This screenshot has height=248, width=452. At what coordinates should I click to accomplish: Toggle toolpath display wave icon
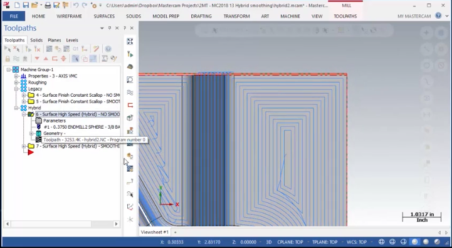pyautogui.click(x=16, y=59)
